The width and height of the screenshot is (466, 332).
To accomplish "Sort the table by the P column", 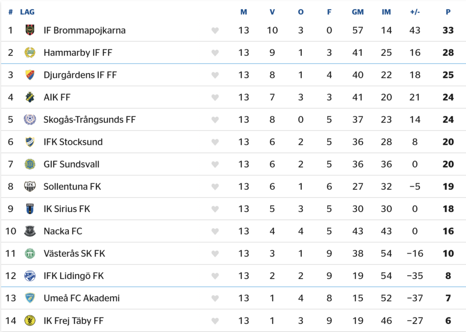I will 448,12.
